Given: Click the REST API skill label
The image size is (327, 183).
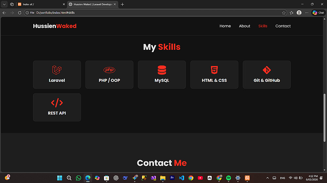Looking at the screenshot, I should click(57, 113).
